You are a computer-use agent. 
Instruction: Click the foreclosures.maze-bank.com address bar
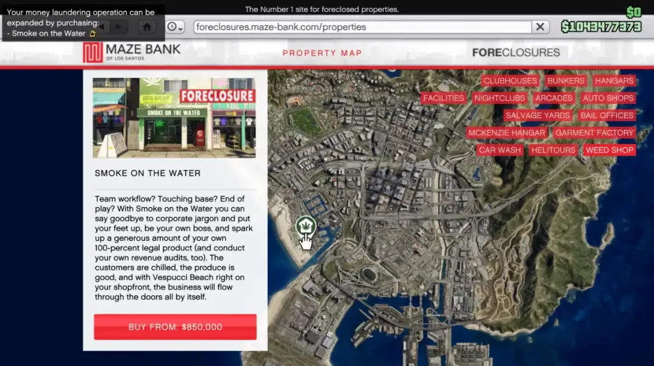coord(363,27)
